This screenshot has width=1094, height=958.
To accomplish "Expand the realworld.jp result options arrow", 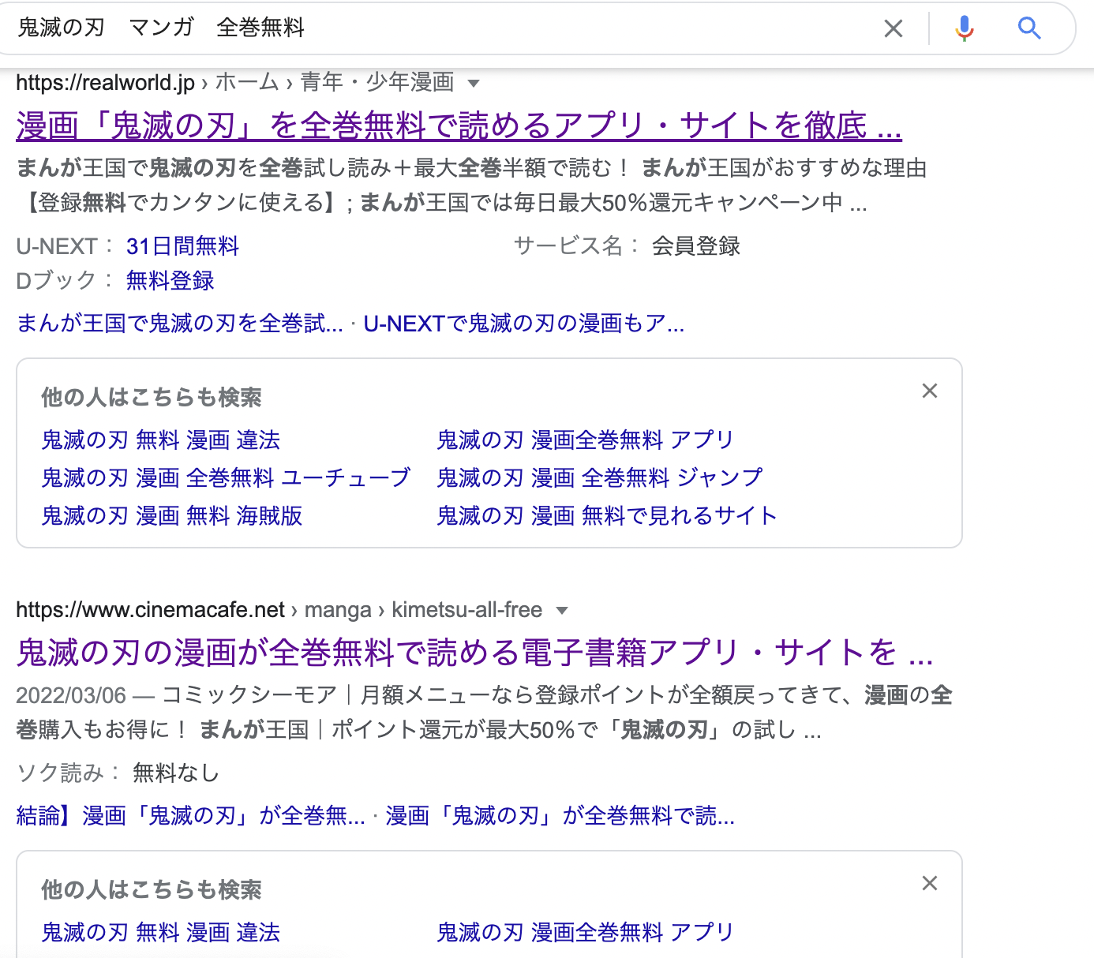I will (x=474, y=84).
